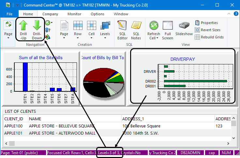
Task: Open the Help question mark
Action: (236, 14)
